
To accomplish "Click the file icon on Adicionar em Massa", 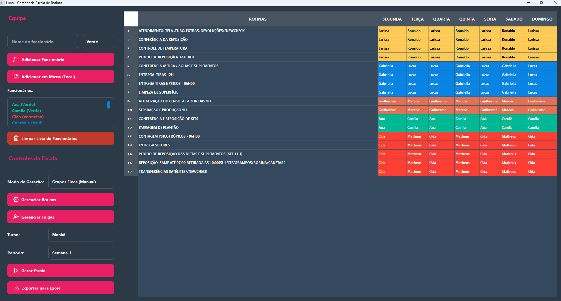I will (16, 77).
